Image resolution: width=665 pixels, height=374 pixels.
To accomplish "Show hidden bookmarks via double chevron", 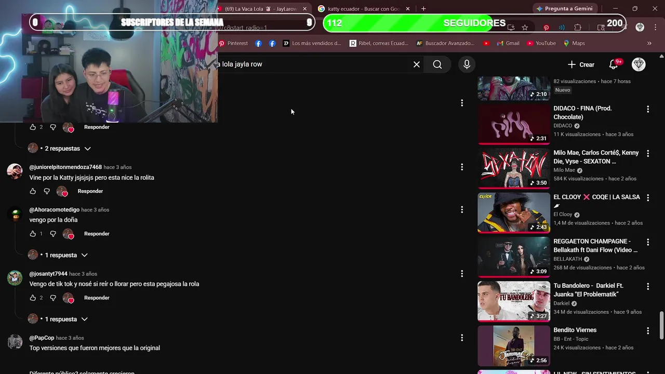I will pyautogui.click(x=649, y=43).
